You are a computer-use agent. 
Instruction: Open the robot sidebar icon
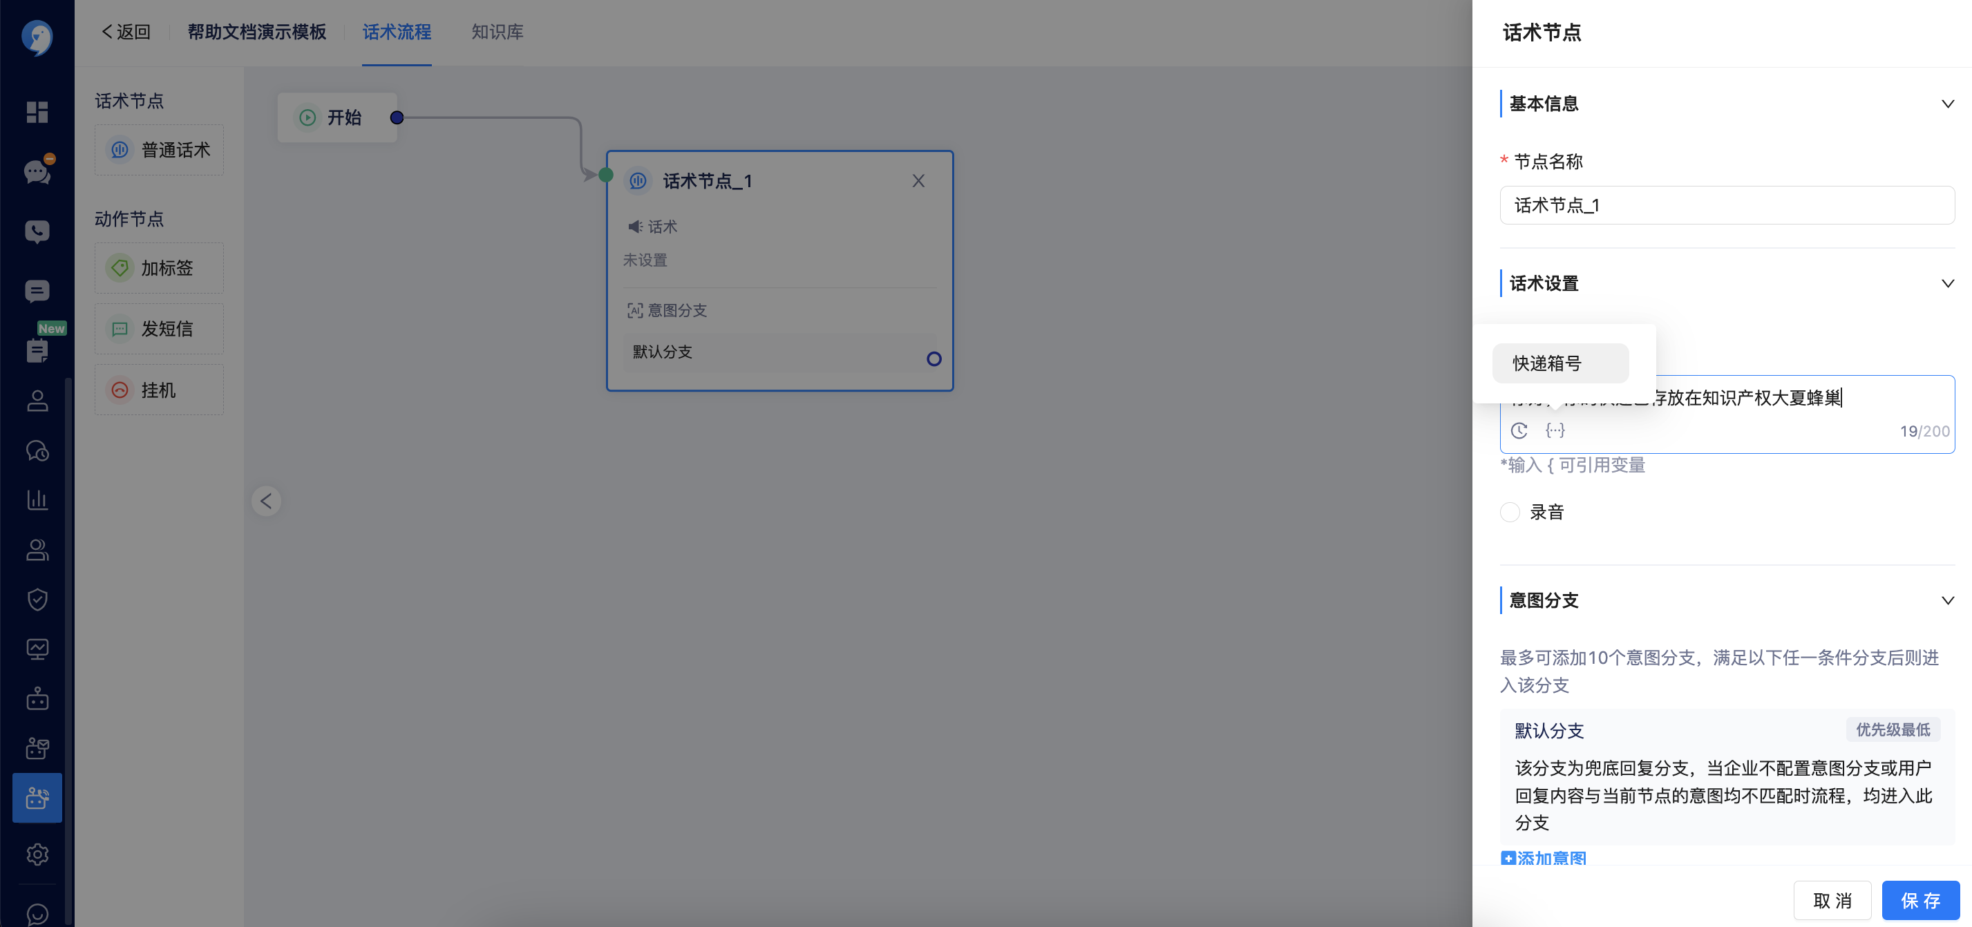pyautogui.click(x=37, y=699)
